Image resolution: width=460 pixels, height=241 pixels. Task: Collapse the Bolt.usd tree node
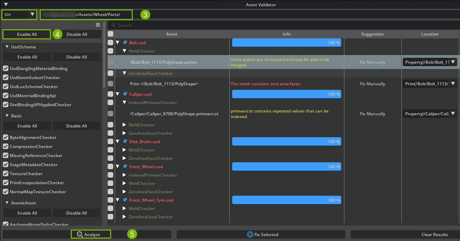coord(118,42)
